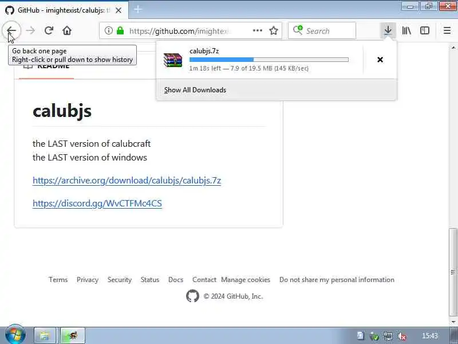Open the Security footer link
The height and width of the screenshot is (344, 458).
(x=120, y=280)
